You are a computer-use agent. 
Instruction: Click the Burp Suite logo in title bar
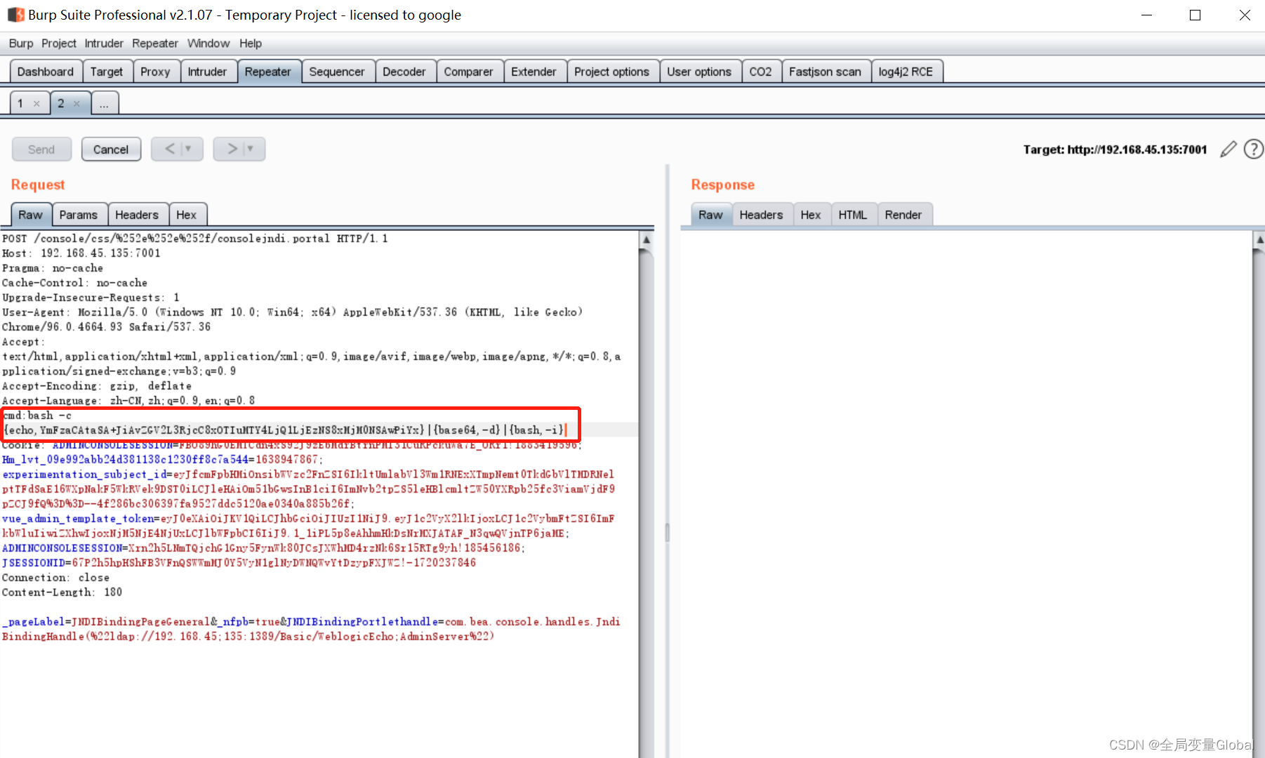(x=15, y=15)
